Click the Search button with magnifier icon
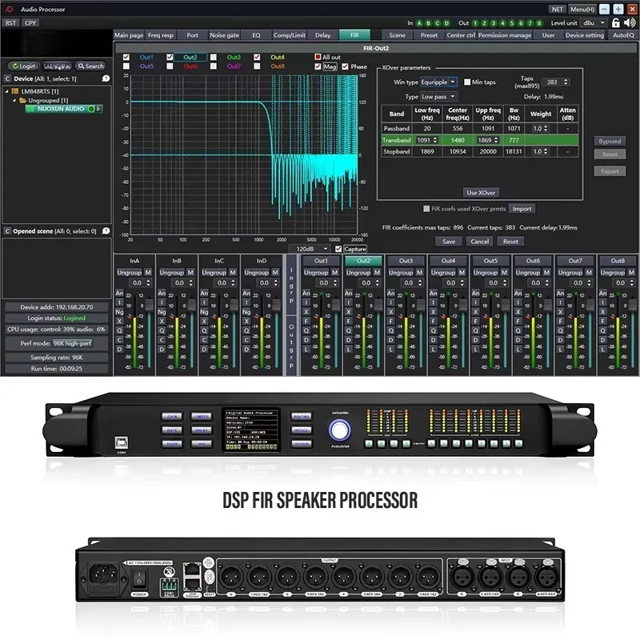Viewport: 640px width, 640px height. pos(91,66)
